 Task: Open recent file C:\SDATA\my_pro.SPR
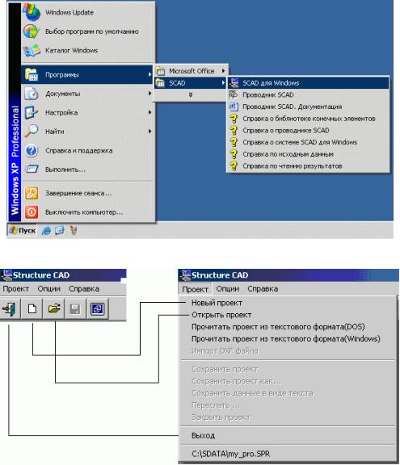[x=230, y=454]
